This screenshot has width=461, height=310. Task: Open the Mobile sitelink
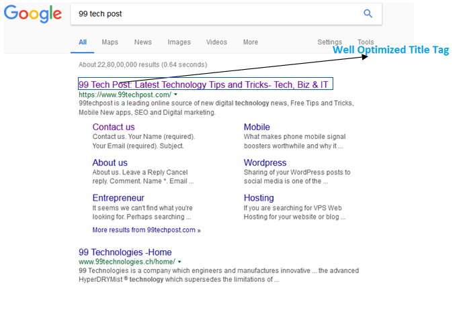pos(257,127)
